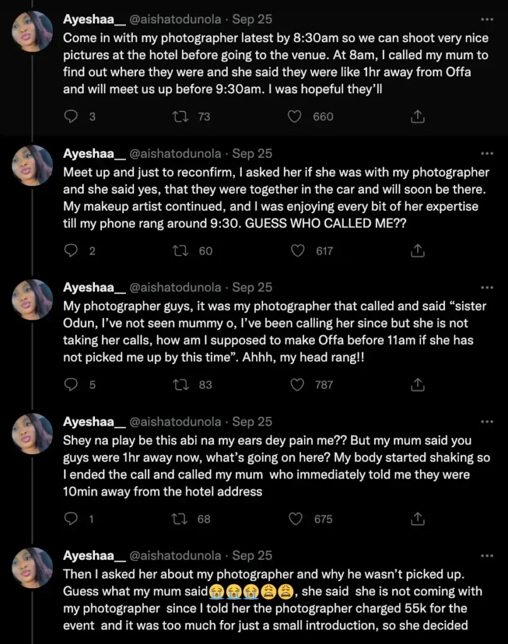The width and height of the screenshot is (508, 644).
Task: Reply to the tweet with 3 replies
Action: click(72, 116)
